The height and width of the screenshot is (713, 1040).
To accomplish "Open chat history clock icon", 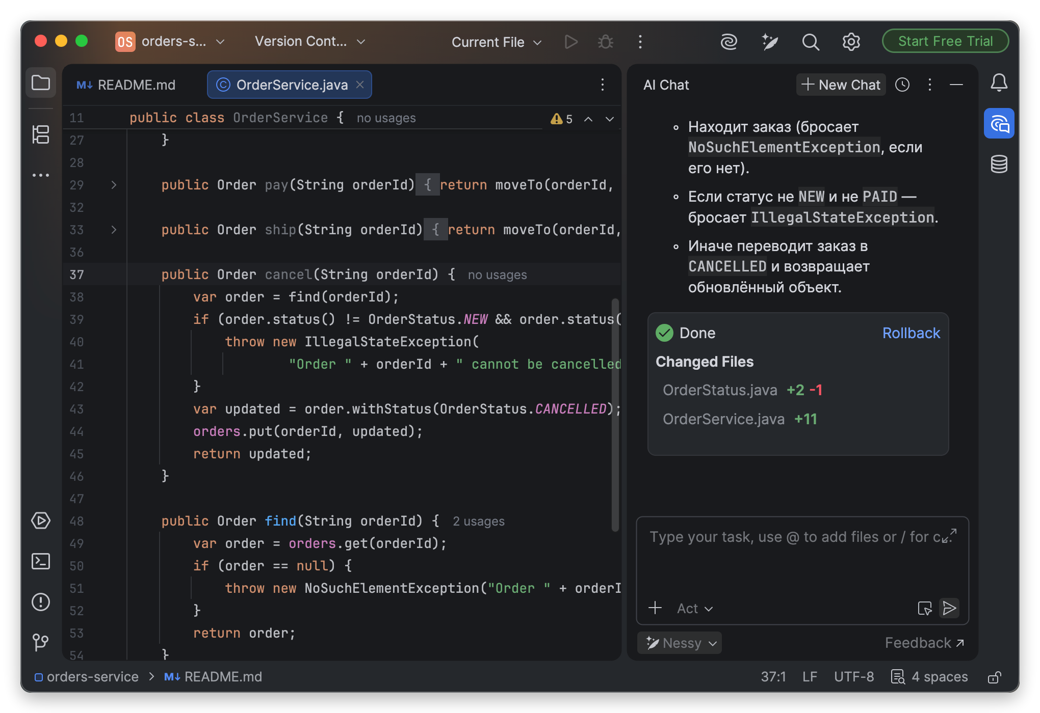I will (x=902, y=85).
